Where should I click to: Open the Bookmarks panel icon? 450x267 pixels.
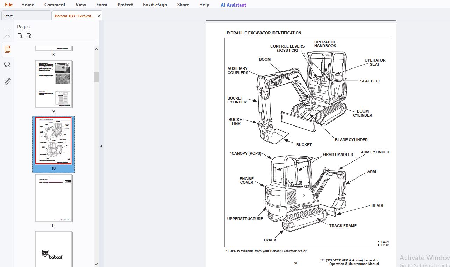(x=7, y=34)
